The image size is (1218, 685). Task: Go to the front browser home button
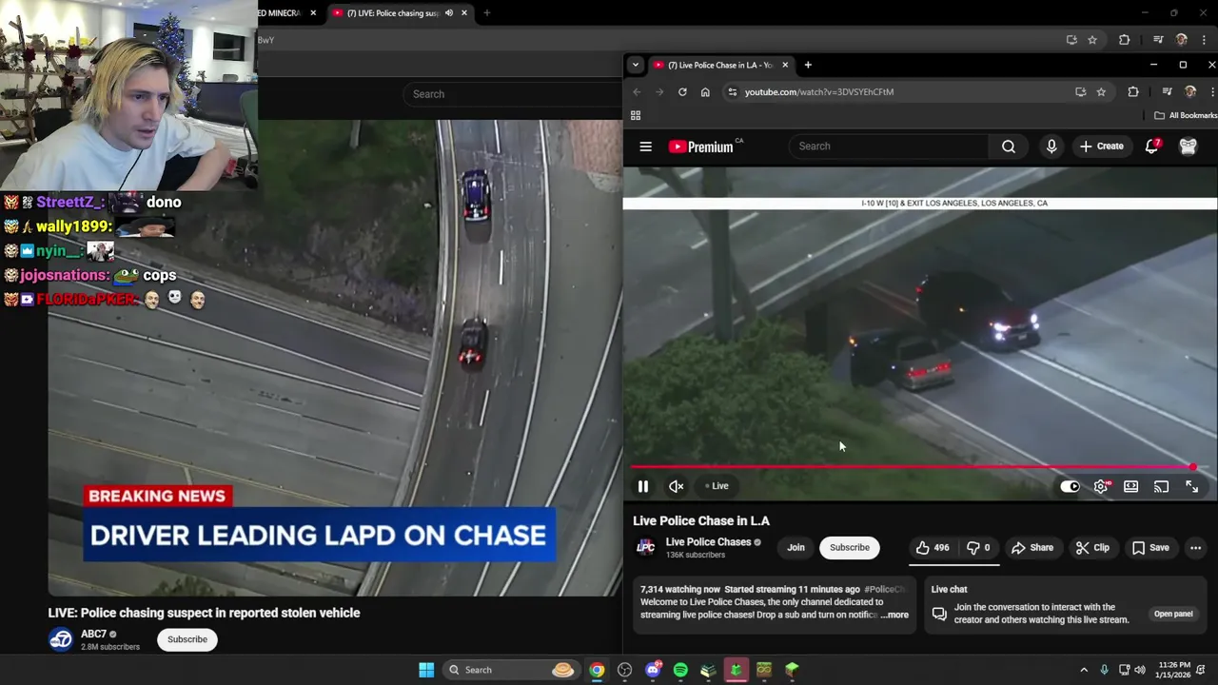tap(705, 92)
